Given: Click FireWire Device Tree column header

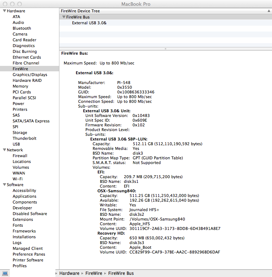Looking at the screenshot, I should pyautogui.click(x=166, y=11).
